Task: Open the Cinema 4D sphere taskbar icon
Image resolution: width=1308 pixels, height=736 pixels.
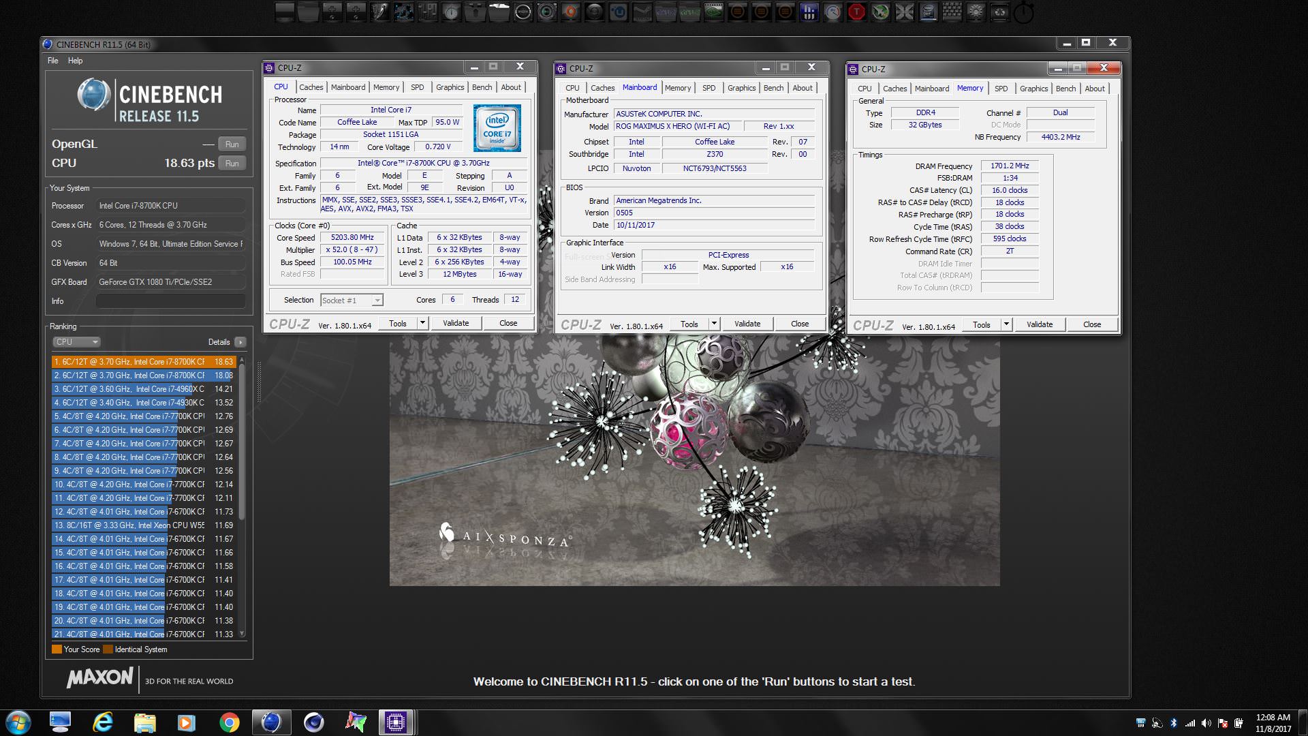Action: (x=314, y=722)
